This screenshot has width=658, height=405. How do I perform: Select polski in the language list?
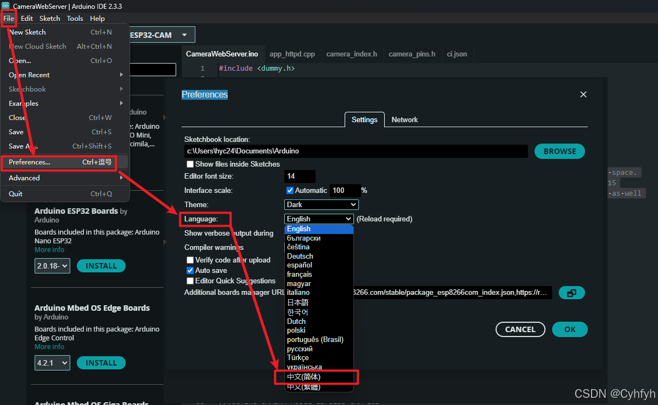click(x=319, y=330)
